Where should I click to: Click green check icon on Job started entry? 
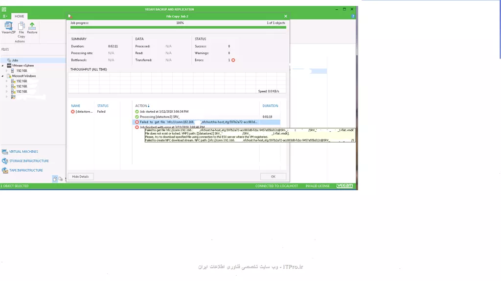coord(137,112)
